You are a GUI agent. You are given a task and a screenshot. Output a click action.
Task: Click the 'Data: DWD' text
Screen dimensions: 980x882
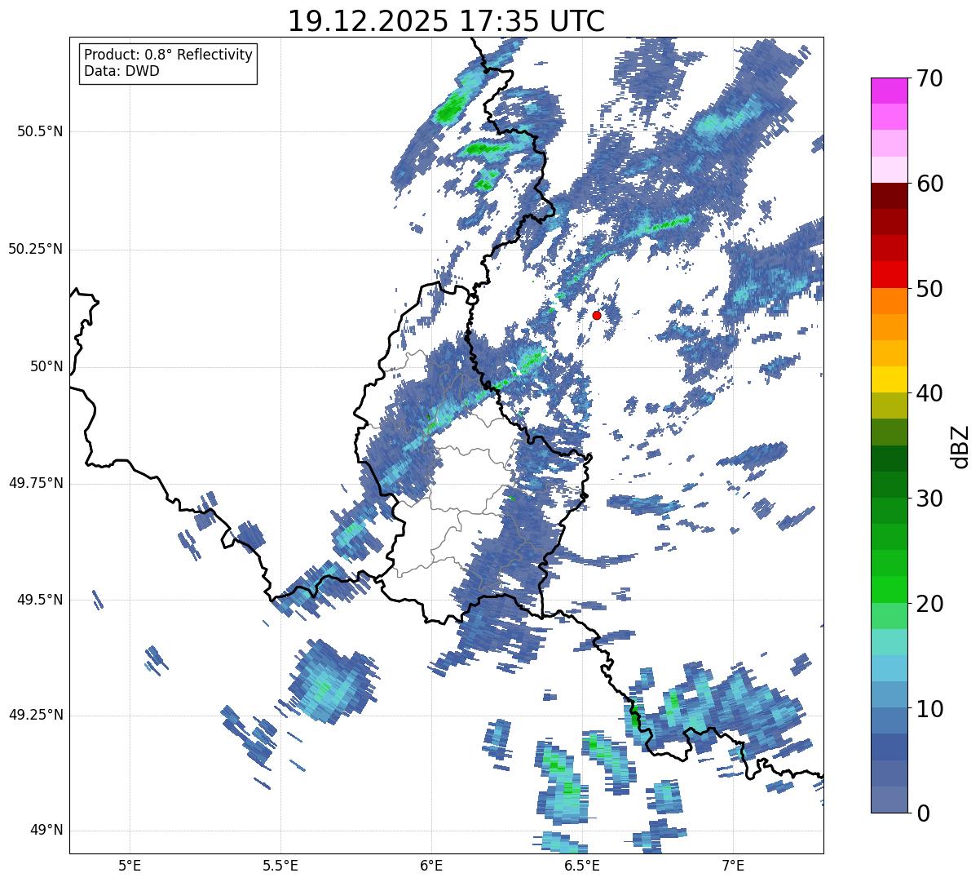121,71
